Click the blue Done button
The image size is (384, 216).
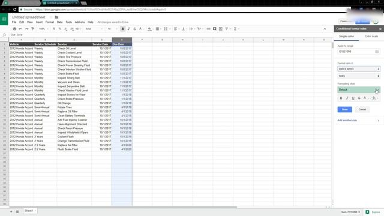(x=344, y=109)
